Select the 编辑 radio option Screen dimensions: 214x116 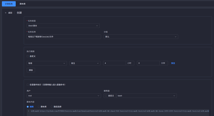click(x=28, y=107)
